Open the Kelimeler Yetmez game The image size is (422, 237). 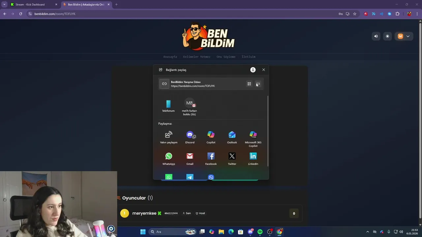tap(197, 57)
